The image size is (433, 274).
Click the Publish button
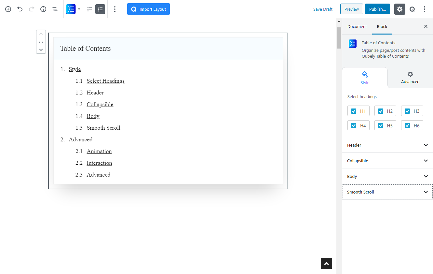click(377, 9)
